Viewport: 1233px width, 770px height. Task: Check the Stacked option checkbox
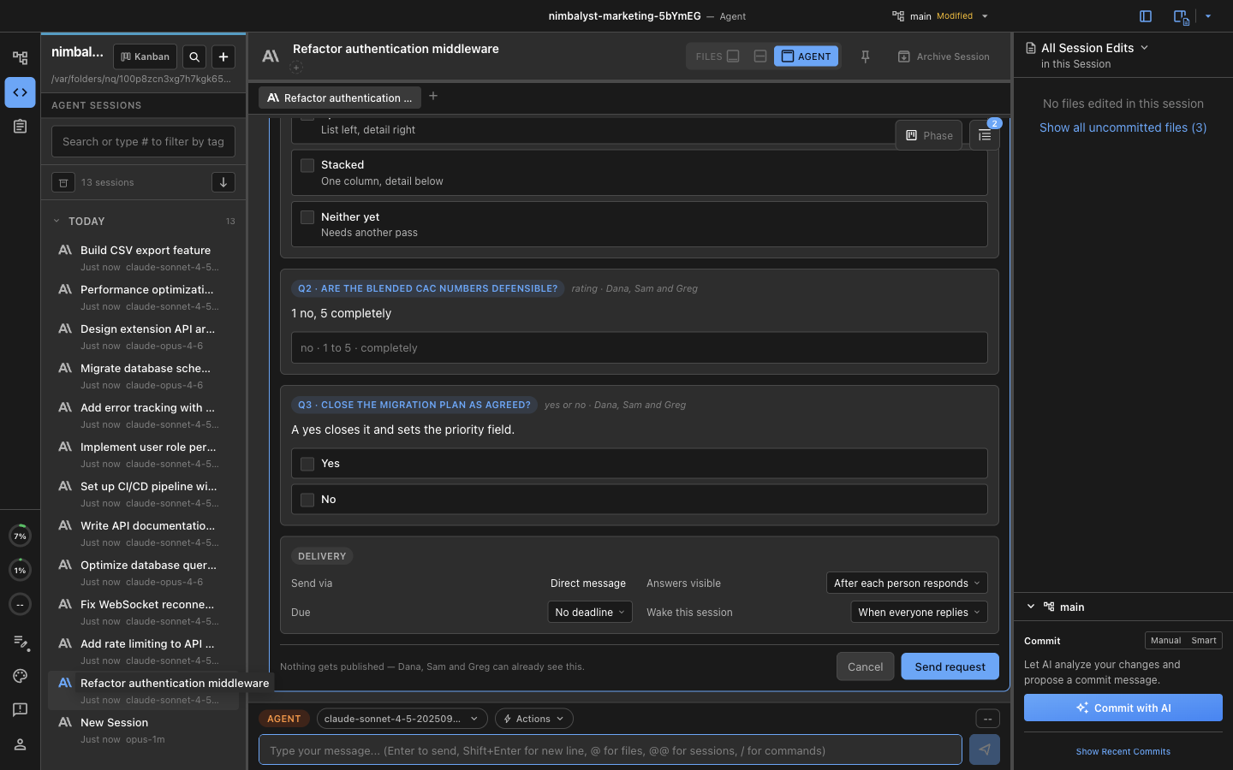pos(307,165)
